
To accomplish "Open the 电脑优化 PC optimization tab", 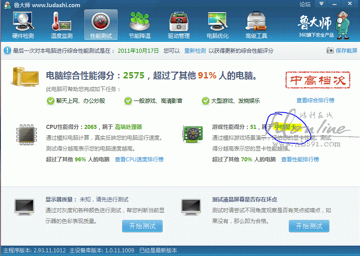I will 218,25.
